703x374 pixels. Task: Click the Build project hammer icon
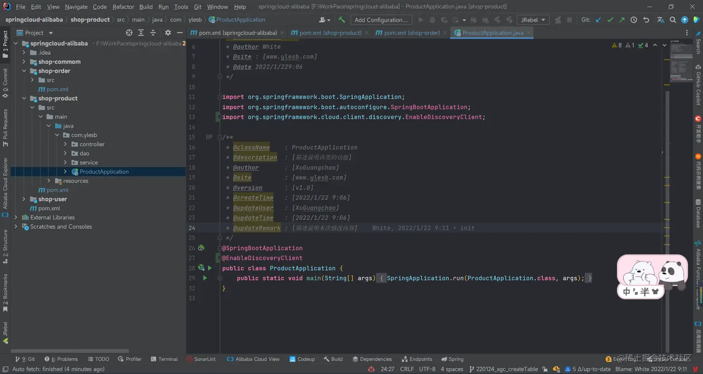coord(342,20)
